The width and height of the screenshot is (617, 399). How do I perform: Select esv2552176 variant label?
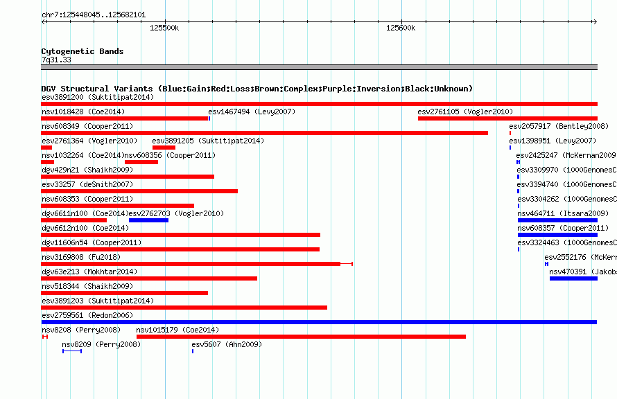tap(581, 257)
